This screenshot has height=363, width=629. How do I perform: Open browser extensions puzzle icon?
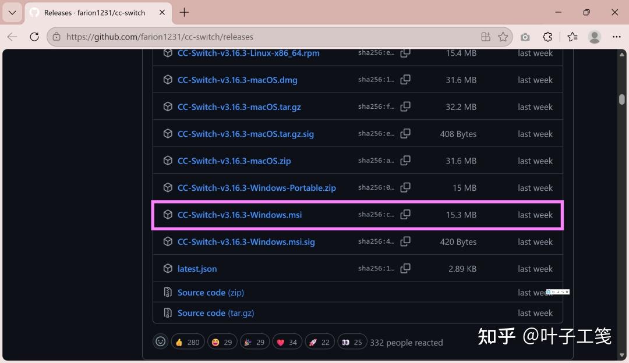click(547, 37)
